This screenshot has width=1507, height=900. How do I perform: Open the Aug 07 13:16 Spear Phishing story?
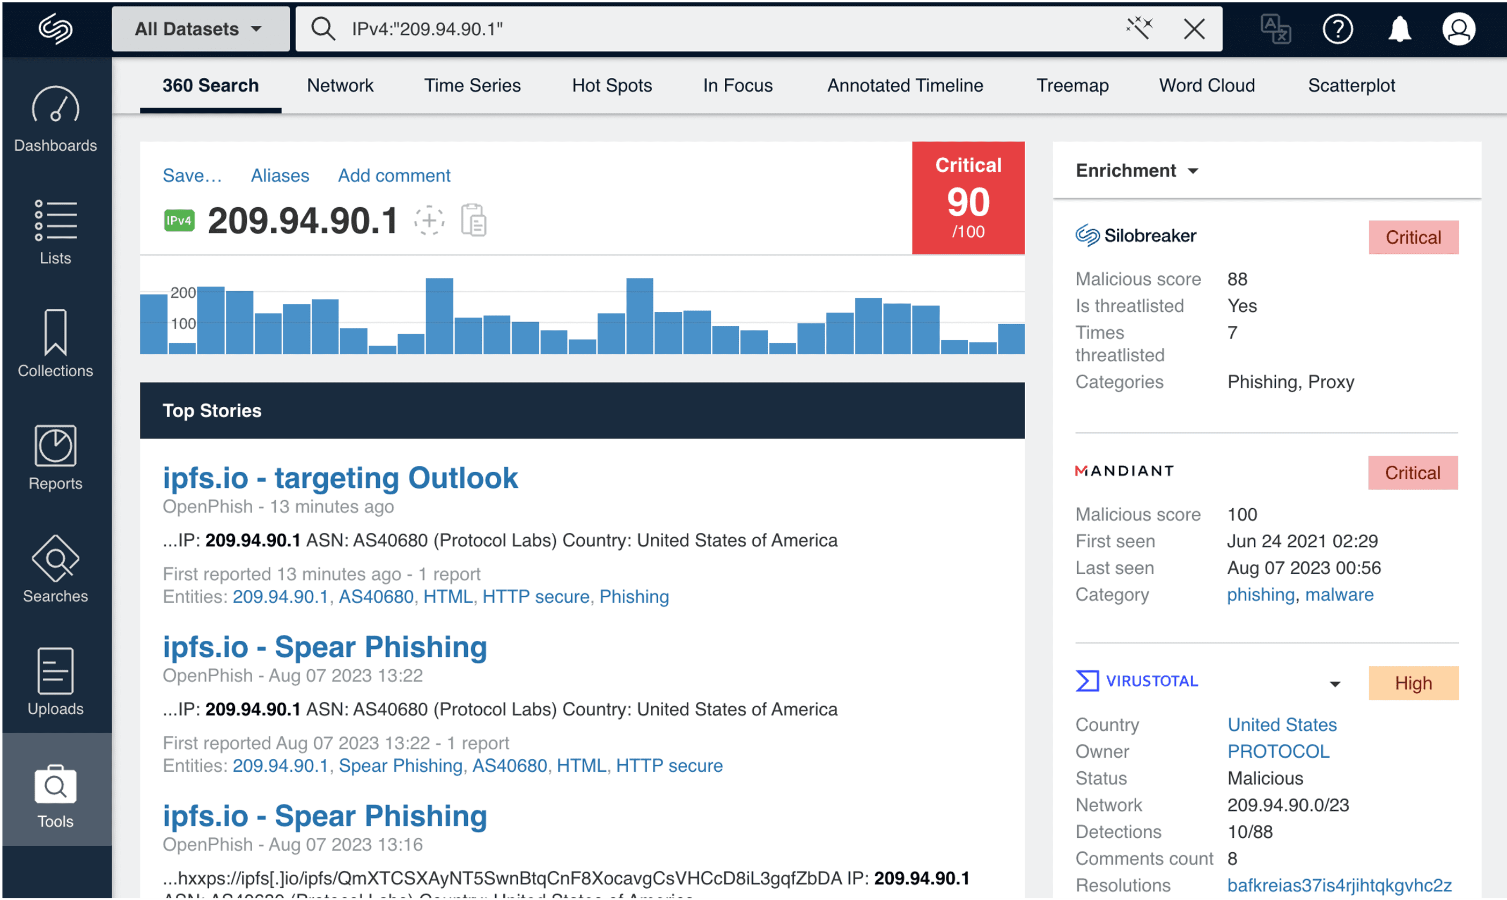pos(325,816)
